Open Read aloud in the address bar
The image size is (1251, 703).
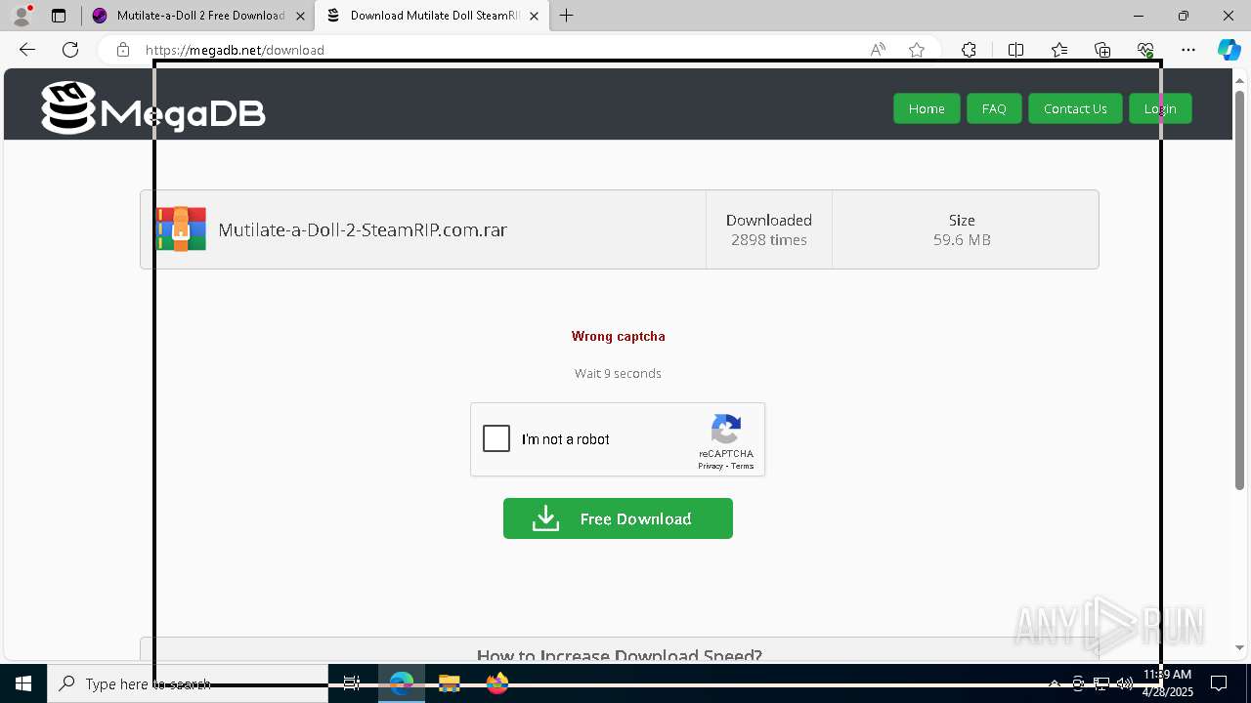pos(878,50)
